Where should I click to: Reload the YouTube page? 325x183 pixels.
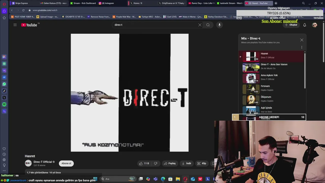pyautogui.click(x=23, y=10)
